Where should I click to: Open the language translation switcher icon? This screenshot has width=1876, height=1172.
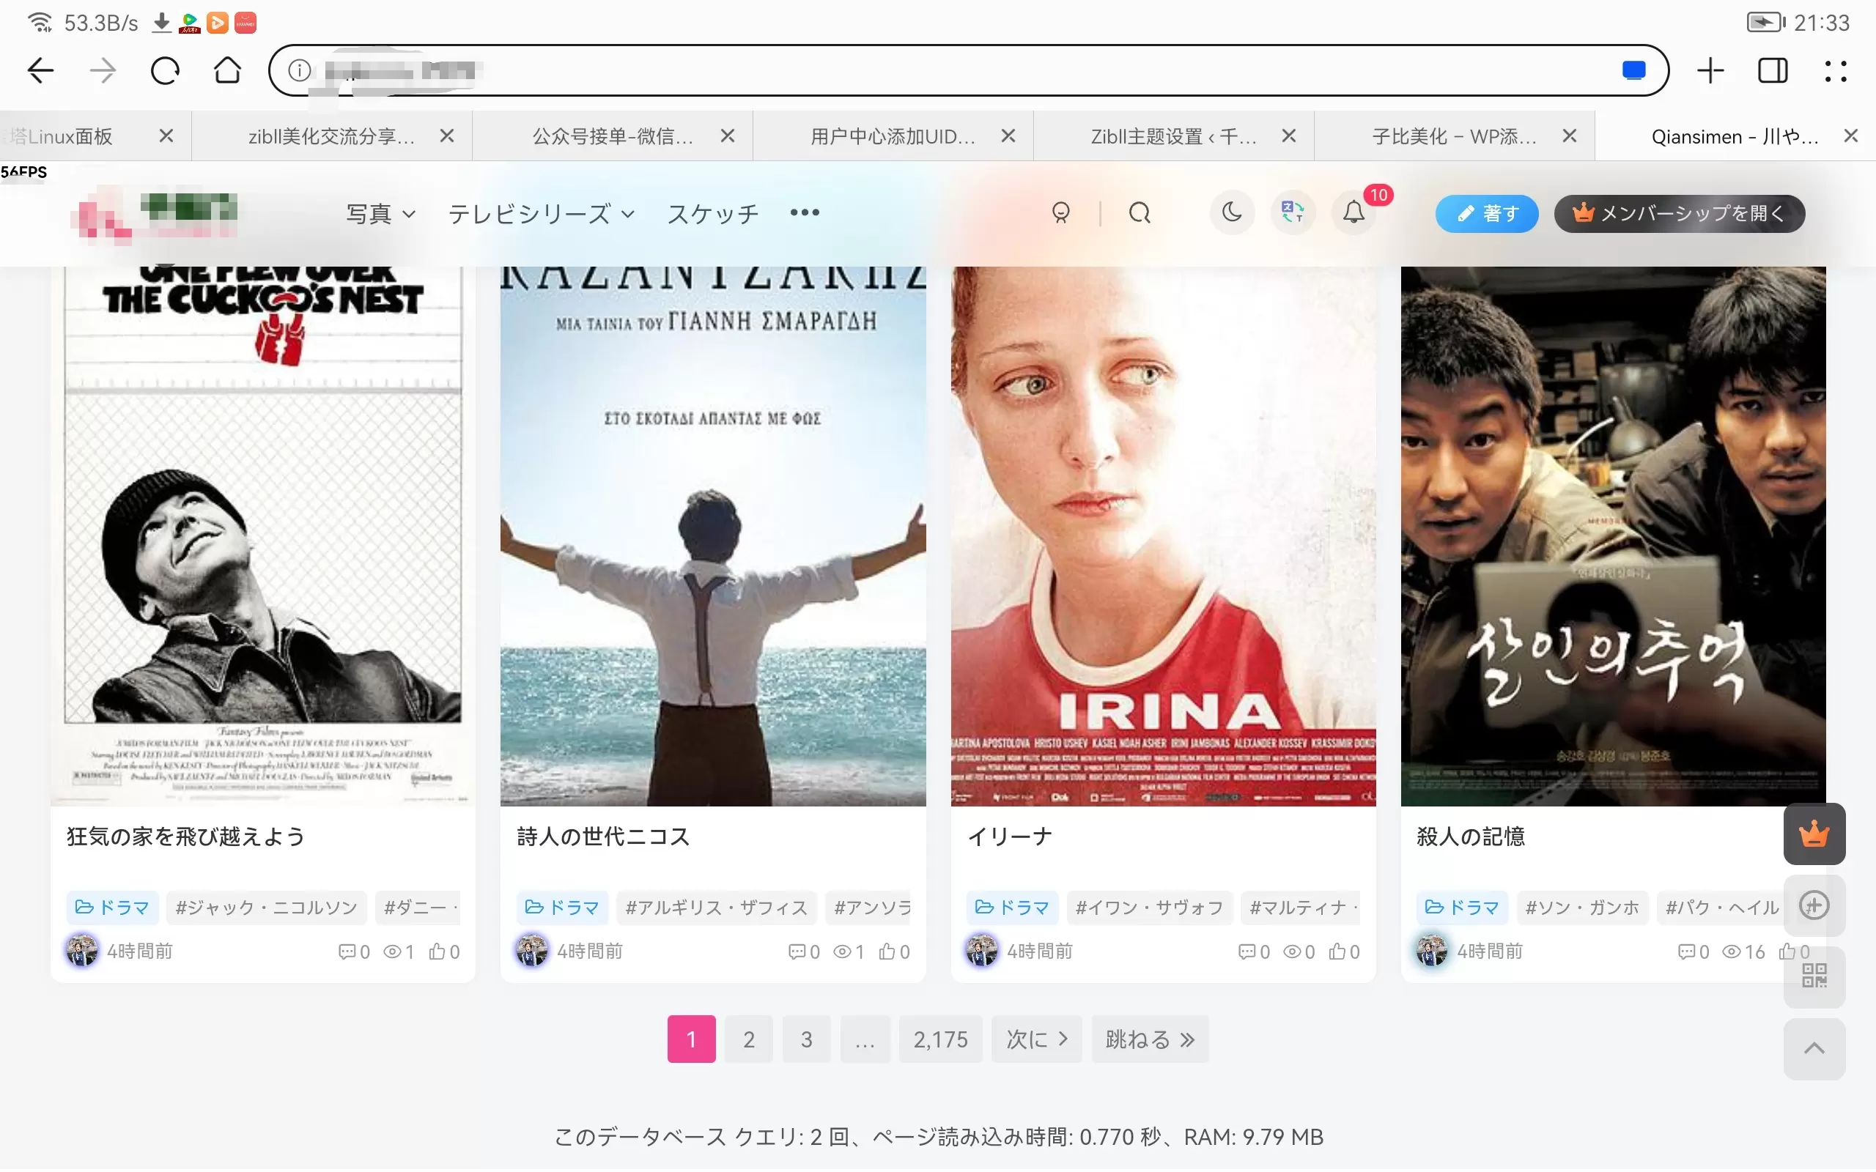pos(1292,212)
